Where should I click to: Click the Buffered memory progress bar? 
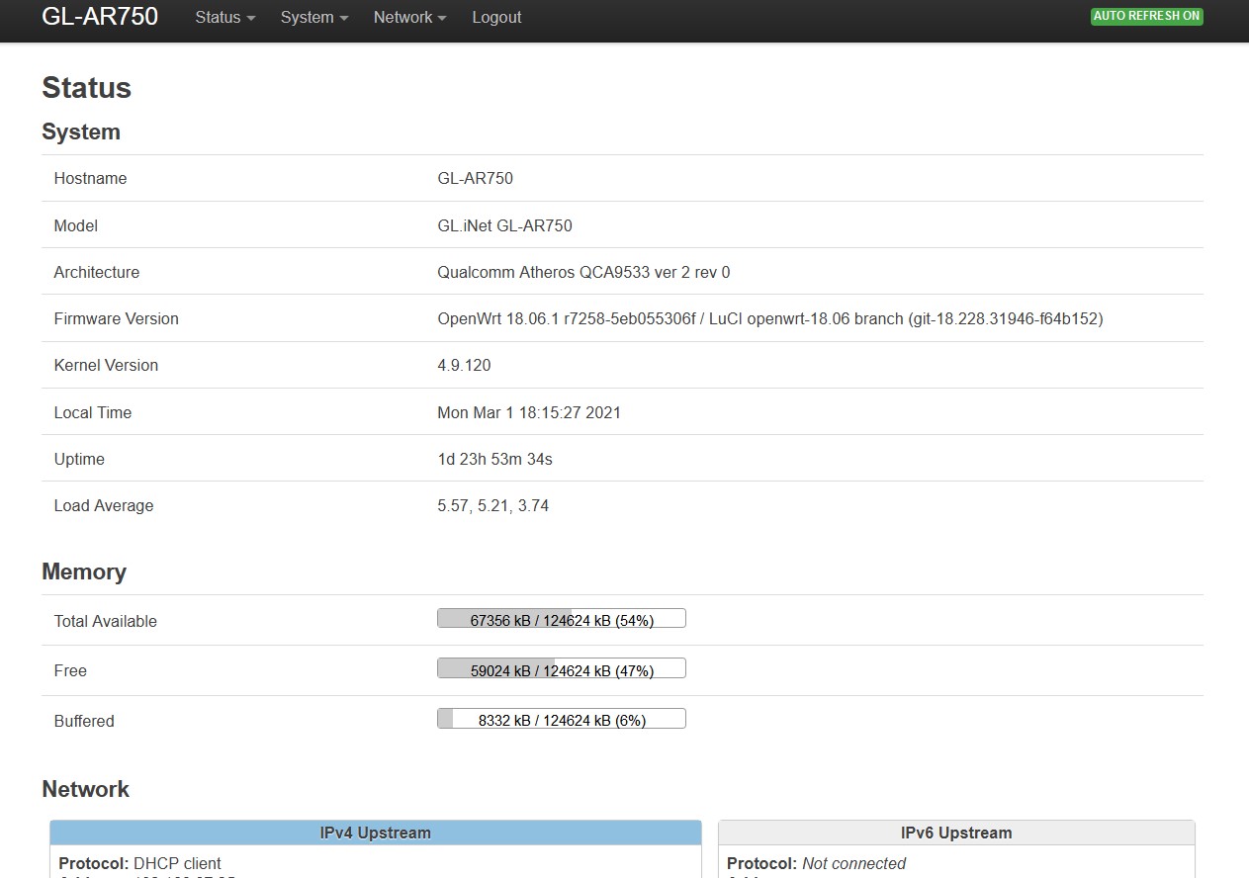(x=561, y=721)
